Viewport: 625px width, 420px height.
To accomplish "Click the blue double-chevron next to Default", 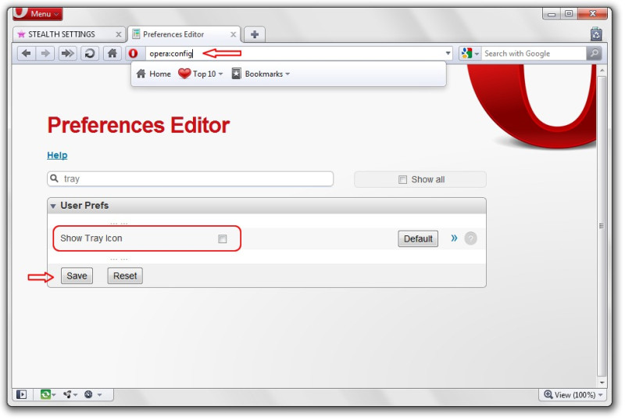I will (454, 239).
